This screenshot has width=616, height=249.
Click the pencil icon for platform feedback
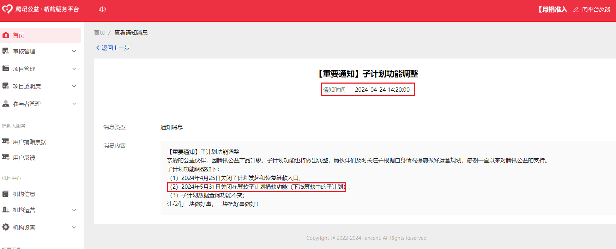click(x=576, y=10)
